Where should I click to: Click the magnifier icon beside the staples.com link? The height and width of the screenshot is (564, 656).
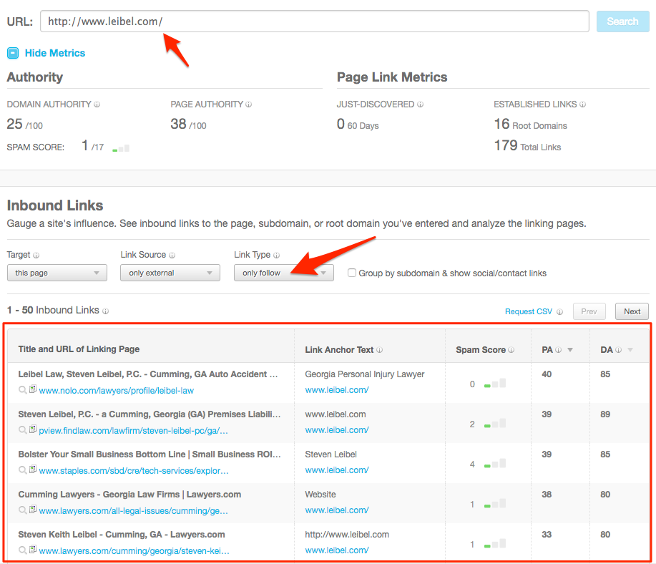point(23,470)
